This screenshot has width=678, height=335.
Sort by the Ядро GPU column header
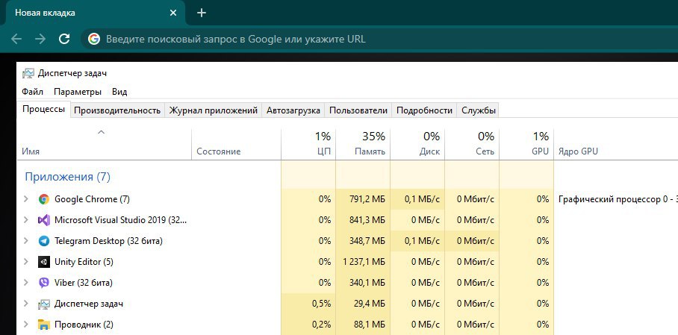616,145
